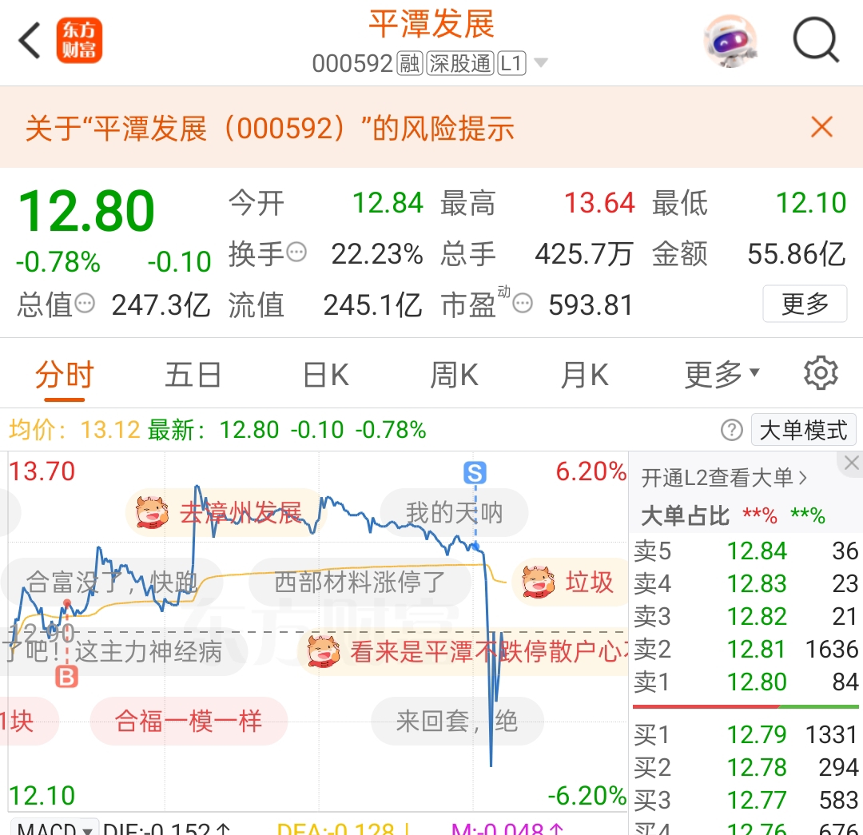
Task: Tap the 最高 13.64 value
Action: pyautogui.click(x=600, y=203)
